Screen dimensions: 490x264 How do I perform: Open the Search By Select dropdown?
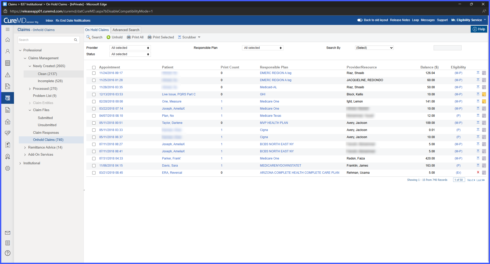[x=374, y=48]
